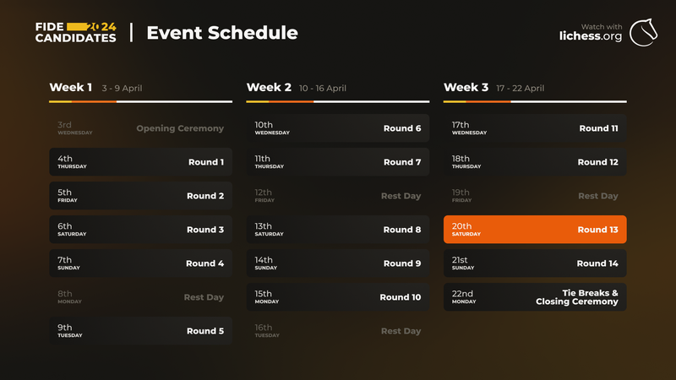This screenshot has width=676, height=380.
Task: Choose the Round 11 entry on 17th
Action: pos(535,128)
